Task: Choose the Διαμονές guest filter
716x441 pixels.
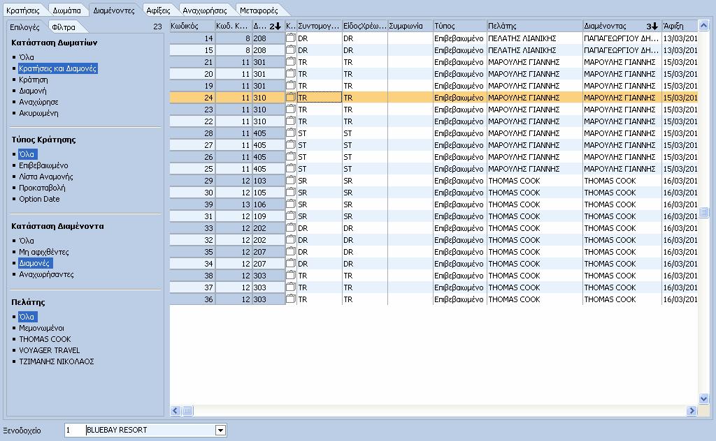Action: point(34,263)
